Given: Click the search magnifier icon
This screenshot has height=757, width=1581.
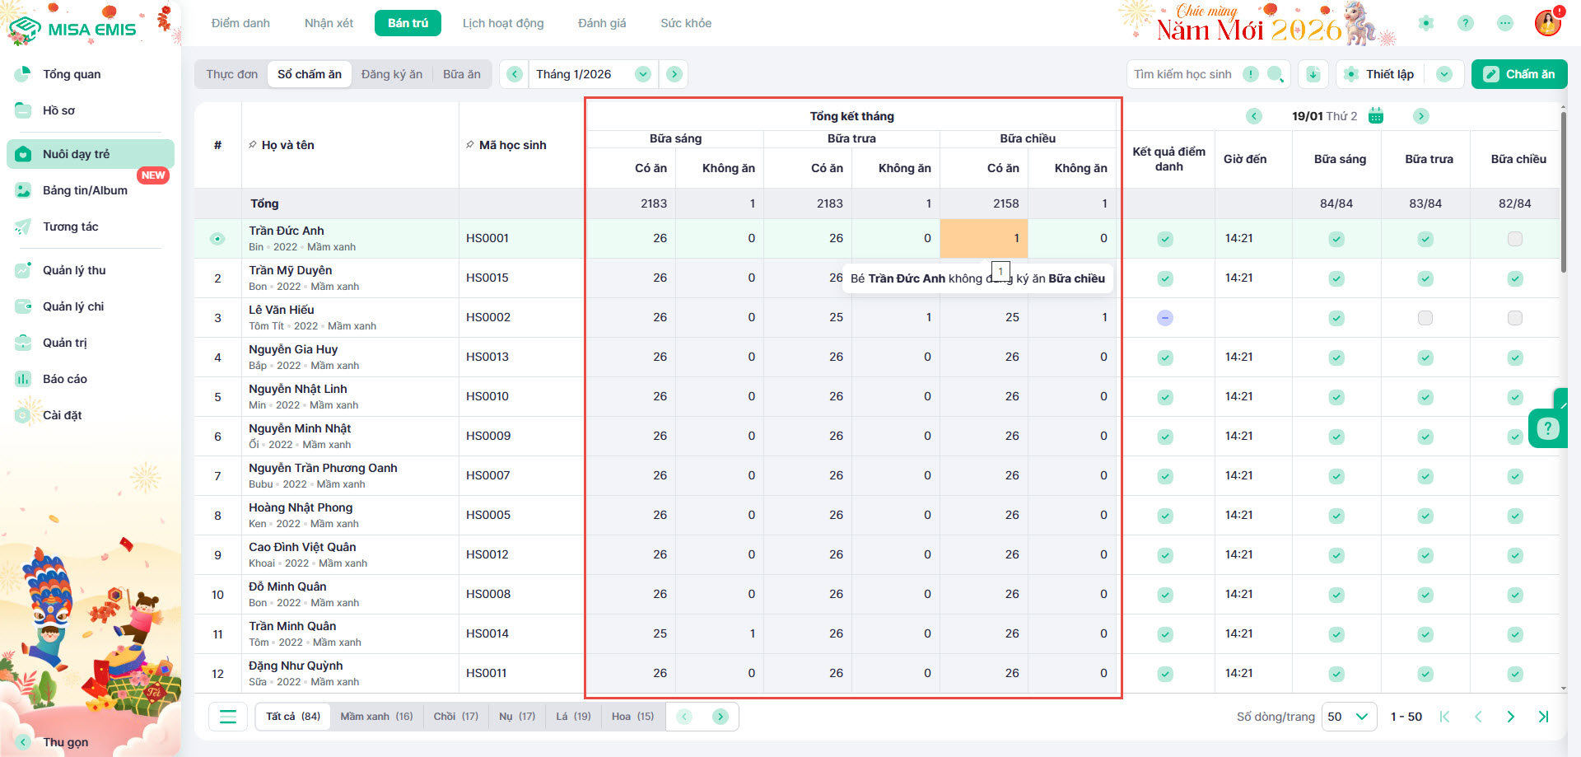Looking at the screenshot, I should [x=1275, y=74].
